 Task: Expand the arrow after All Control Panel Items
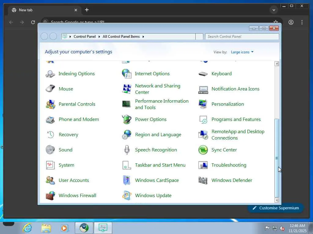143,37
